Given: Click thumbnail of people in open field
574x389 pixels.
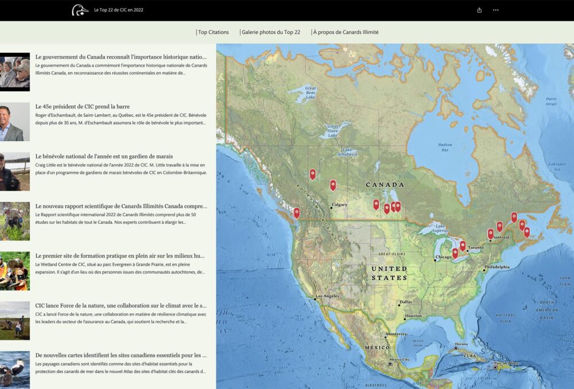Looking at the screenshot, I should click(x=15, y=321).
